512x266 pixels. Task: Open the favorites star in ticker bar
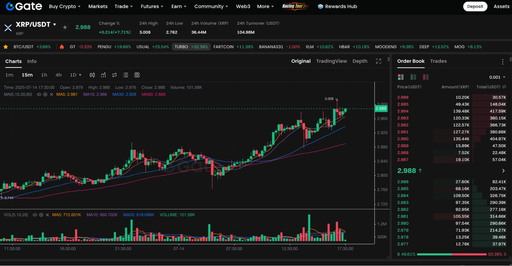point(6,47)
